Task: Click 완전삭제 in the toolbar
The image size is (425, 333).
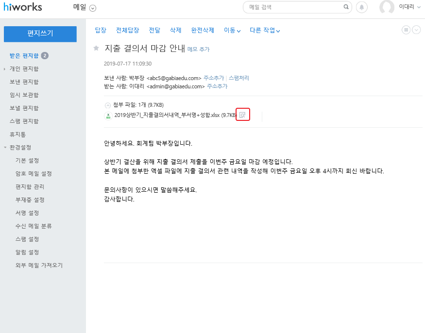Action: [x=203, y=30]
